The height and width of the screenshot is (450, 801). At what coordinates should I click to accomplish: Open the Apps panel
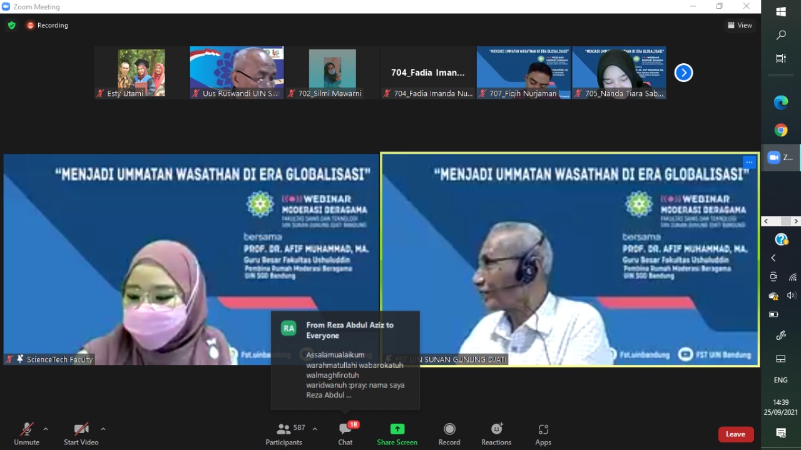tap(543, 433)
